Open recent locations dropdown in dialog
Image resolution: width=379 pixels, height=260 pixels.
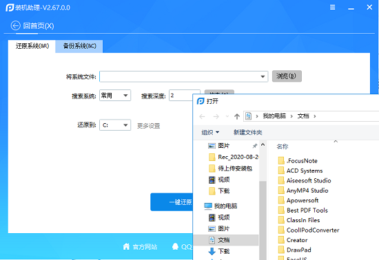tap(227, 116)
